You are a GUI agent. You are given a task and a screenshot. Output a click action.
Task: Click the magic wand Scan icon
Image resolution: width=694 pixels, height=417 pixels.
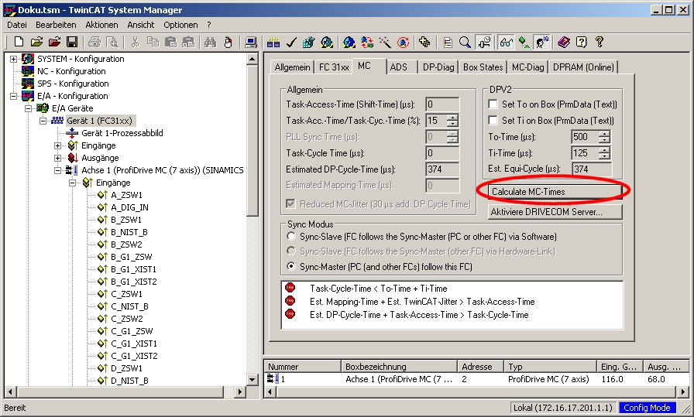[x=385, y=42]
